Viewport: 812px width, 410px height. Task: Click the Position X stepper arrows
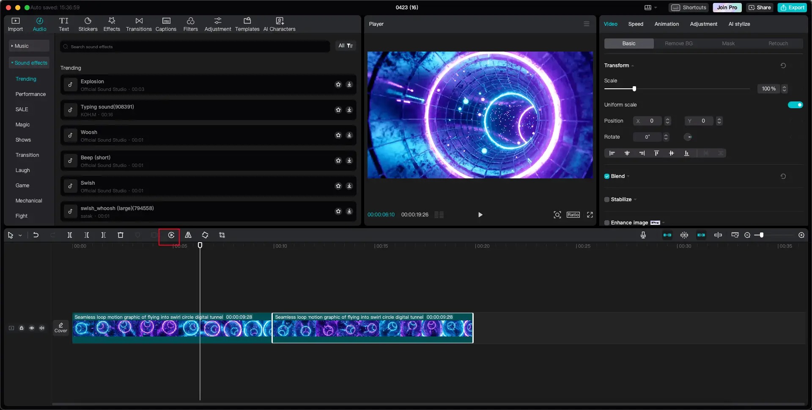pos(668,121)
